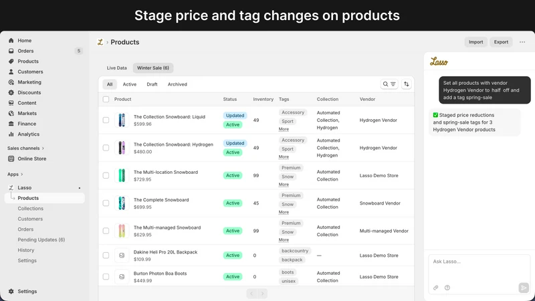Click the Lasso app icon in sidebar

[11, 188]
